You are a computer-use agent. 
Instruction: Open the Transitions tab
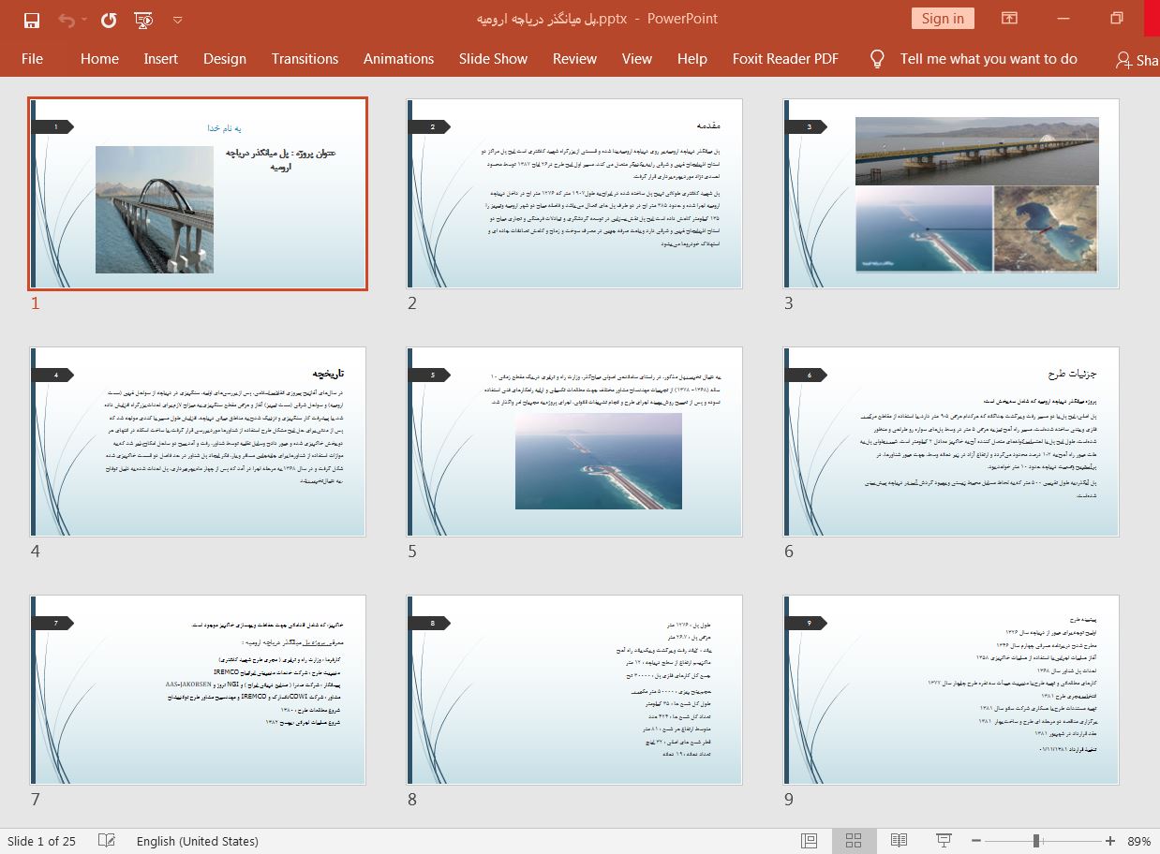pyautogui.click(x=305, y=58)
